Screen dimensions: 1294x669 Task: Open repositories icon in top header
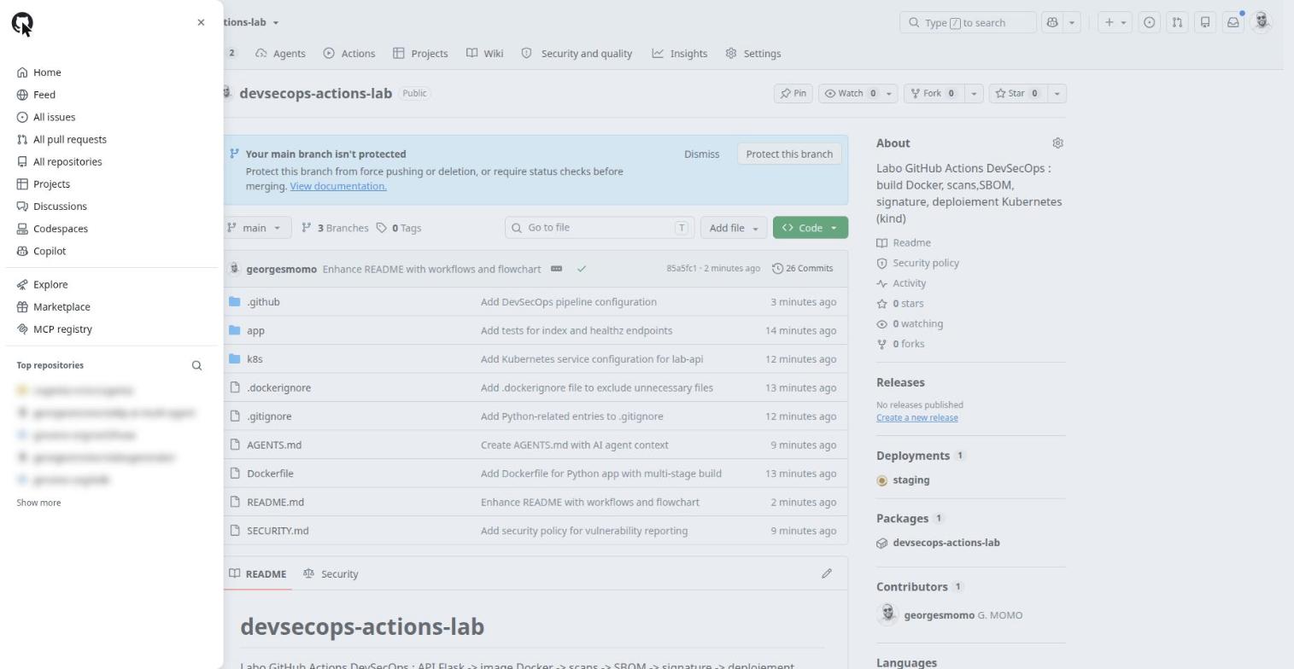[x=1205, y=22]
